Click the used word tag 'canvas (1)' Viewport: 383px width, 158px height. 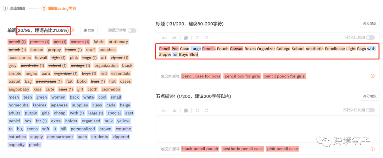click(80, 42)
